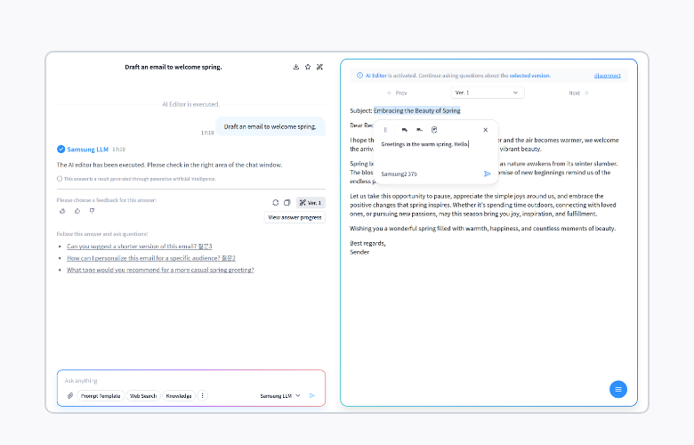Toggle the Ver. 1 editor button
Image resolution: width=694 pixels, height=445 pixels.
[x=310, y=203]
